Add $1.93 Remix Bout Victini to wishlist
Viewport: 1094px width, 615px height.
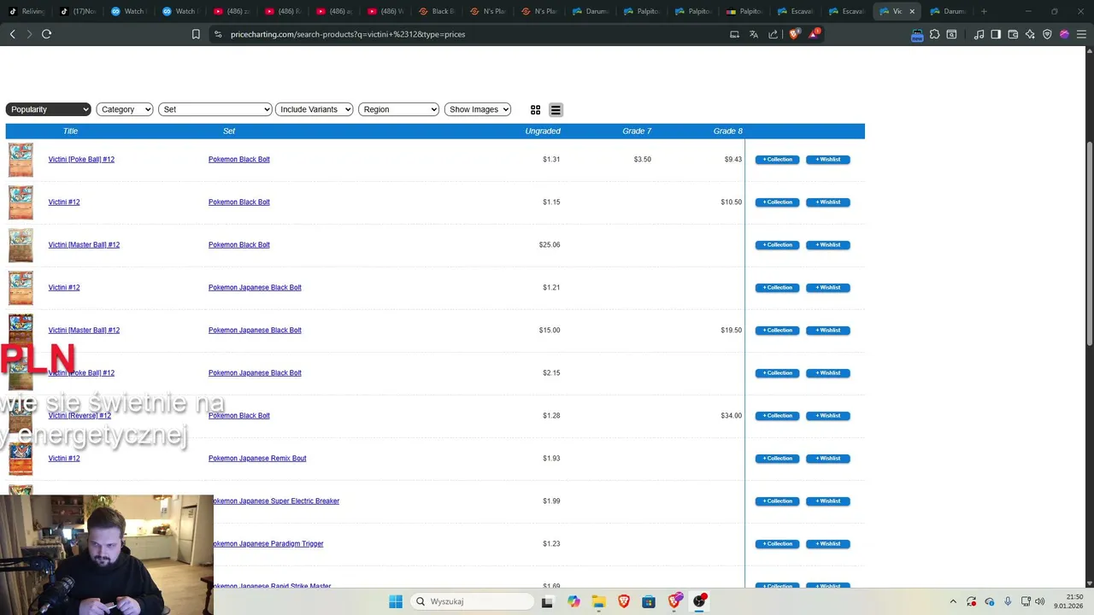point(827,459)
